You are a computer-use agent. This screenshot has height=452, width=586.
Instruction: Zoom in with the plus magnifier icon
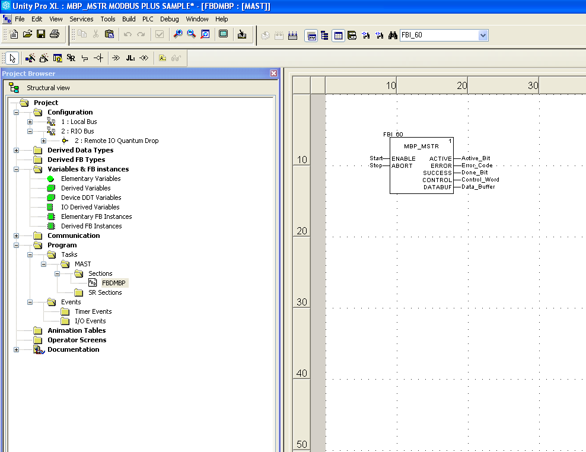[178, 34]
